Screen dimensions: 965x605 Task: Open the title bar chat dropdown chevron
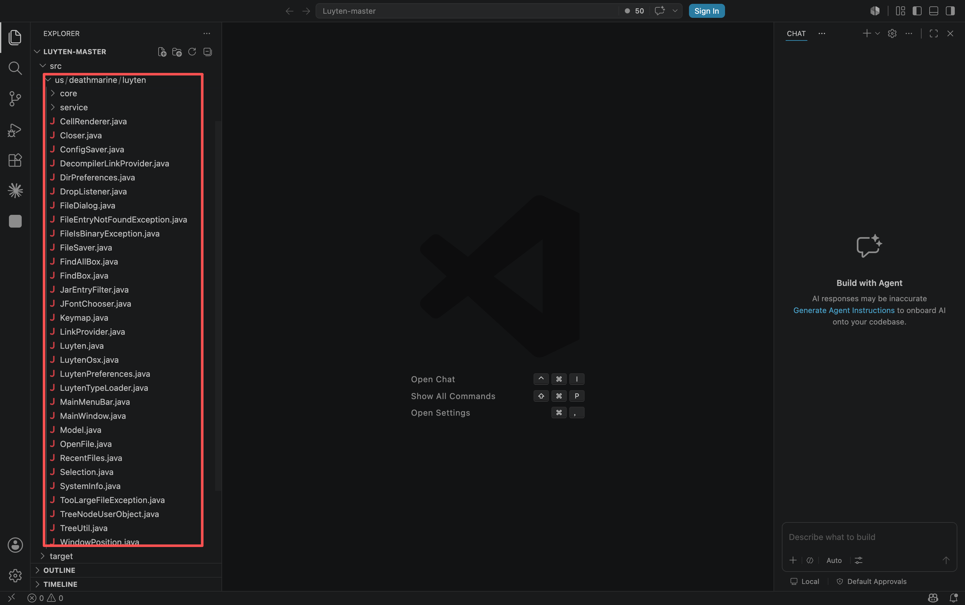pyautogui.click(x=675, y=11)
